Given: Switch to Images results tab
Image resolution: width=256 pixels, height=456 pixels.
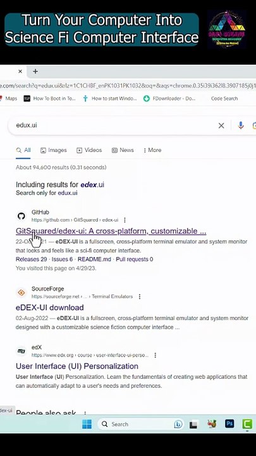Looking at the screenshot, I should point(54,150).
